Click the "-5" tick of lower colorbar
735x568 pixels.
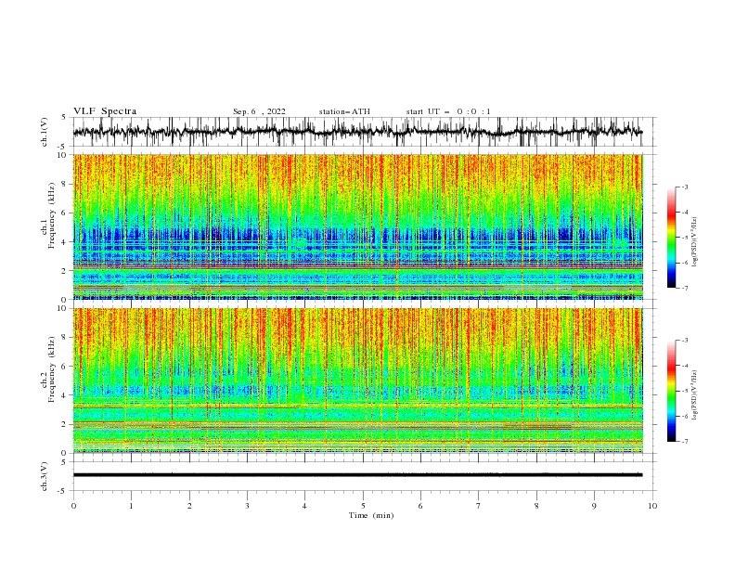pos(684,391)
